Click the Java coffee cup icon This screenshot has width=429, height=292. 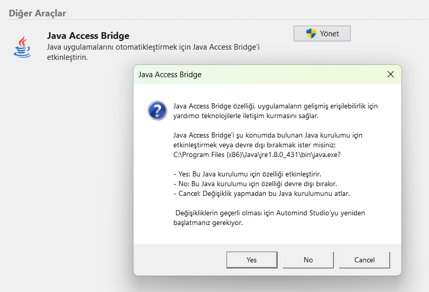(21, 47)
